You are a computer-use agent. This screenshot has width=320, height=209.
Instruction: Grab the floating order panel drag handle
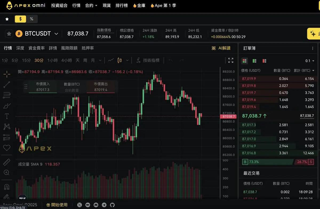point(26,87)
